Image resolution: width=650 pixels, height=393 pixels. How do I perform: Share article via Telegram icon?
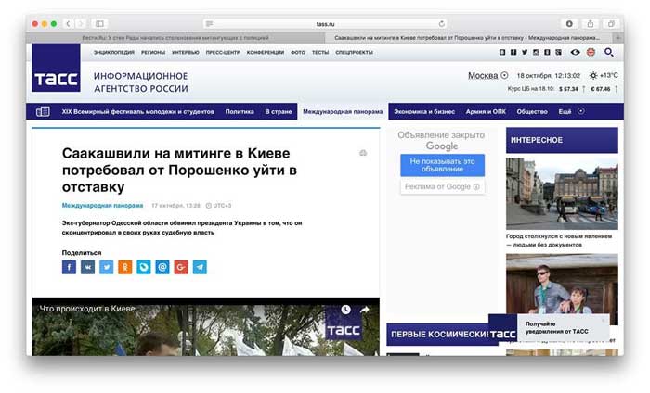point(200,267)
